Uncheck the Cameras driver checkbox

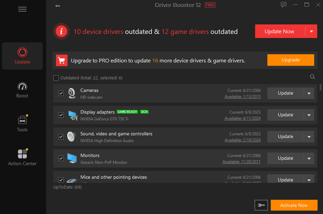[x=61, y=93]
